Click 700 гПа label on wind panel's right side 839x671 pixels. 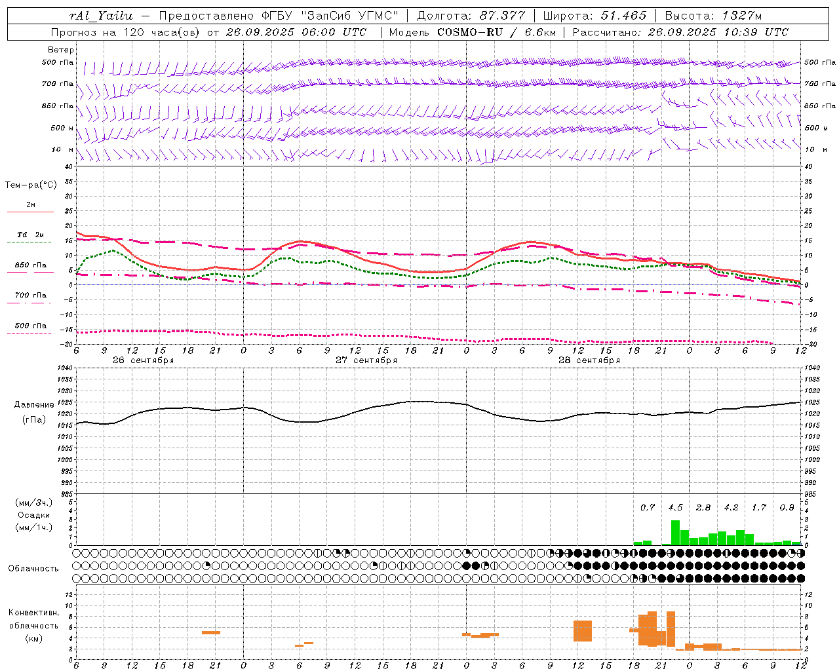820,84
